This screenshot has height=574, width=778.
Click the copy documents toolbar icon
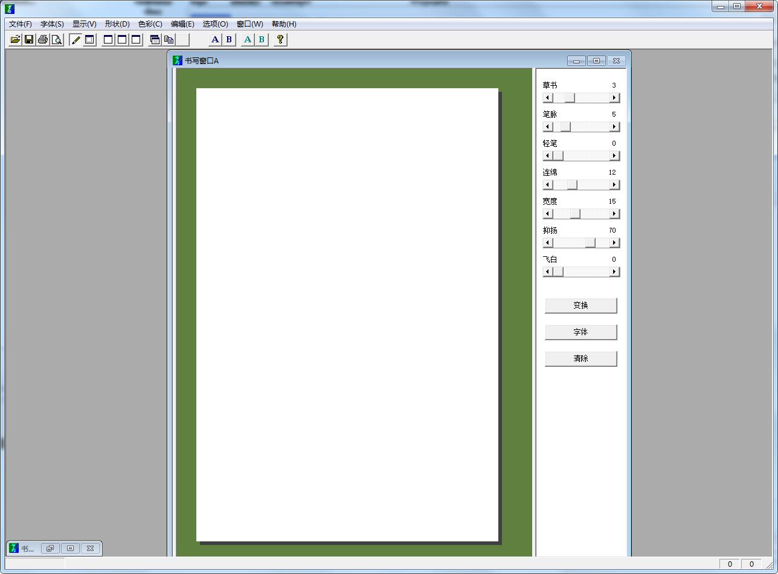169,40
